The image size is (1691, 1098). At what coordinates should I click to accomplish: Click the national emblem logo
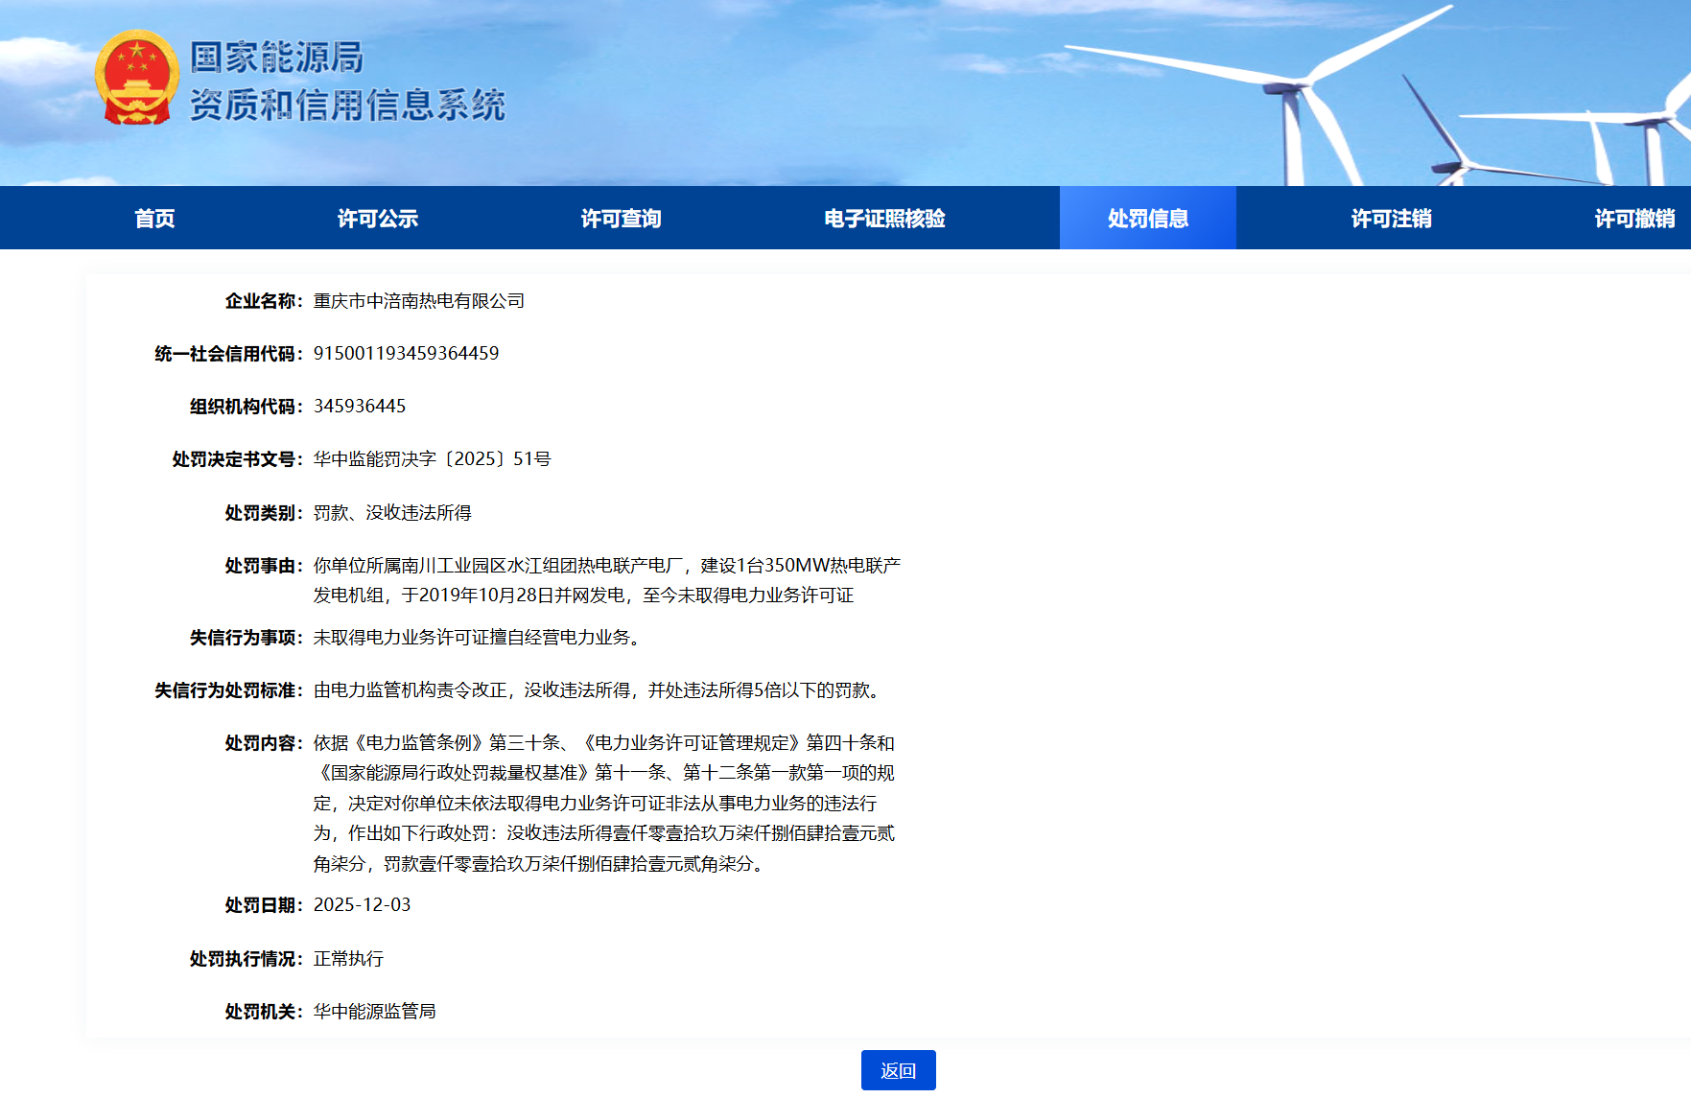[x=137, y=78]
